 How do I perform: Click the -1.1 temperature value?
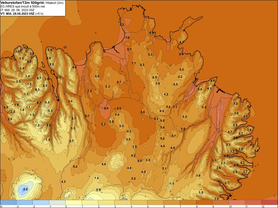pyautogui.click(x=172, y=184)
